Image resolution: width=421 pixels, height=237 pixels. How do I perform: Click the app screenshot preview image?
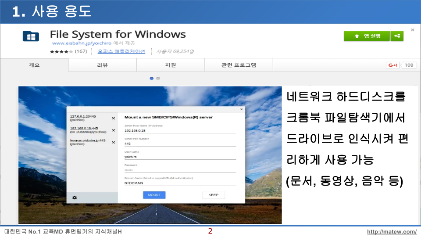pos(150,155)
